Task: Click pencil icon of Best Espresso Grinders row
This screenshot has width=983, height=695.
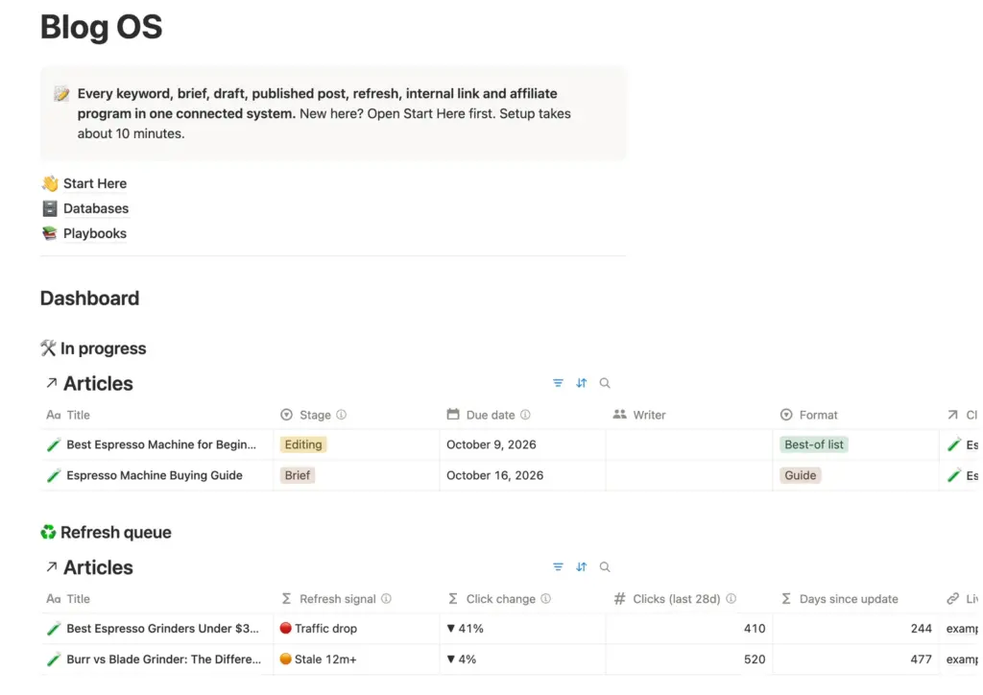Action: click(54, 629)
